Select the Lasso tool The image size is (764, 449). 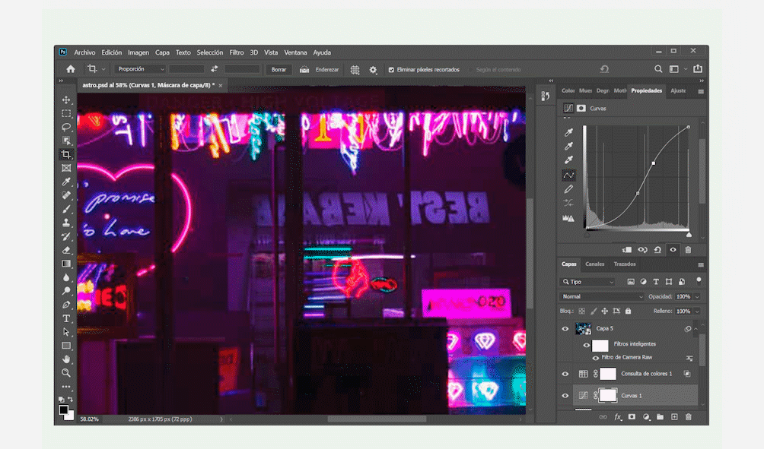(x=66, y=127)
